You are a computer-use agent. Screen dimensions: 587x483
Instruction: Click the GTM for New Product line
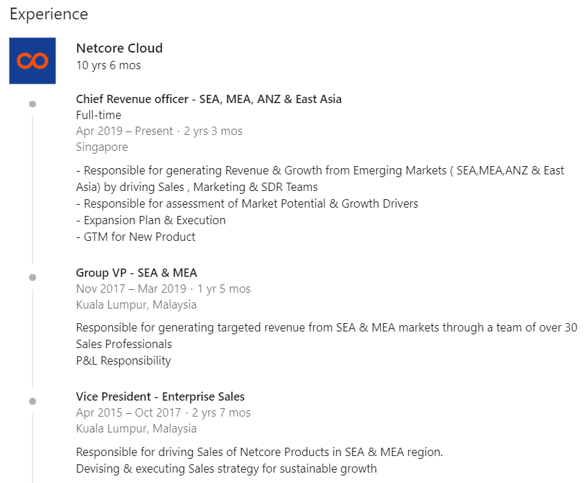coord(136,237)
